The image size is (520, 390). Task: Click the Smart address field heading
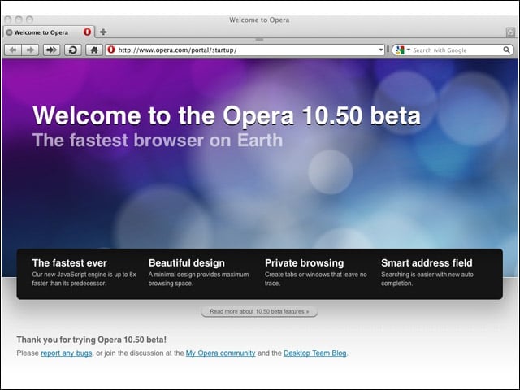(427, 263)
